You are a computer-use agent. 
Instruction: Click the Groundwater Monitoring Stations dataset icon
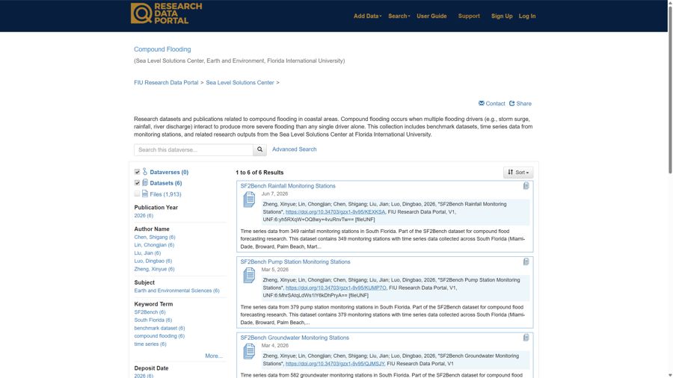click(249, 351)
